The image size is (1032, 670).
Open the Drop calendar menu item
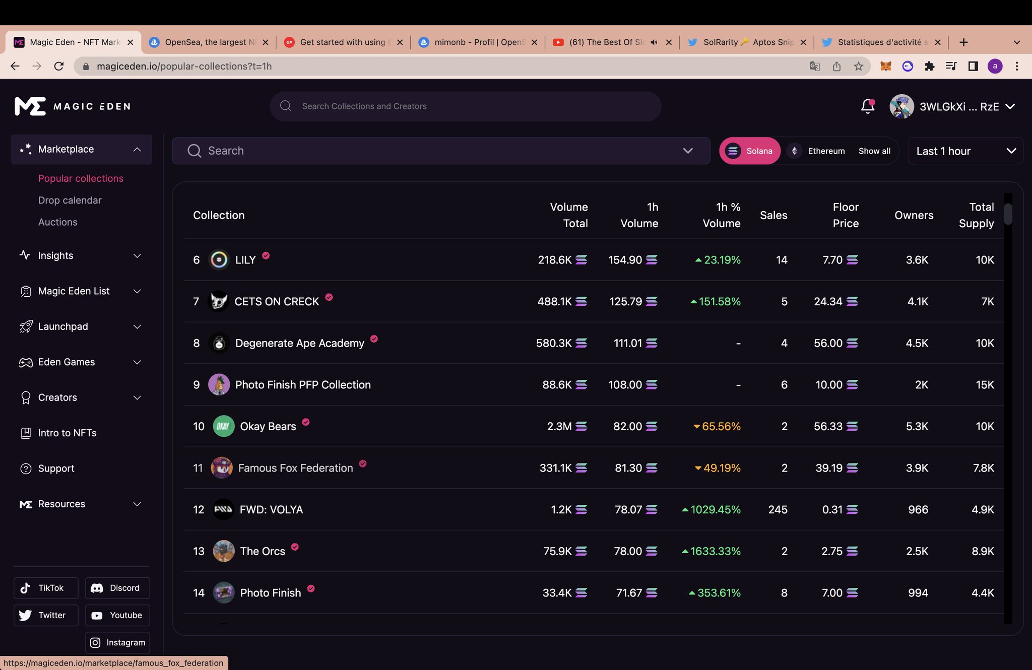pos(70,200)
